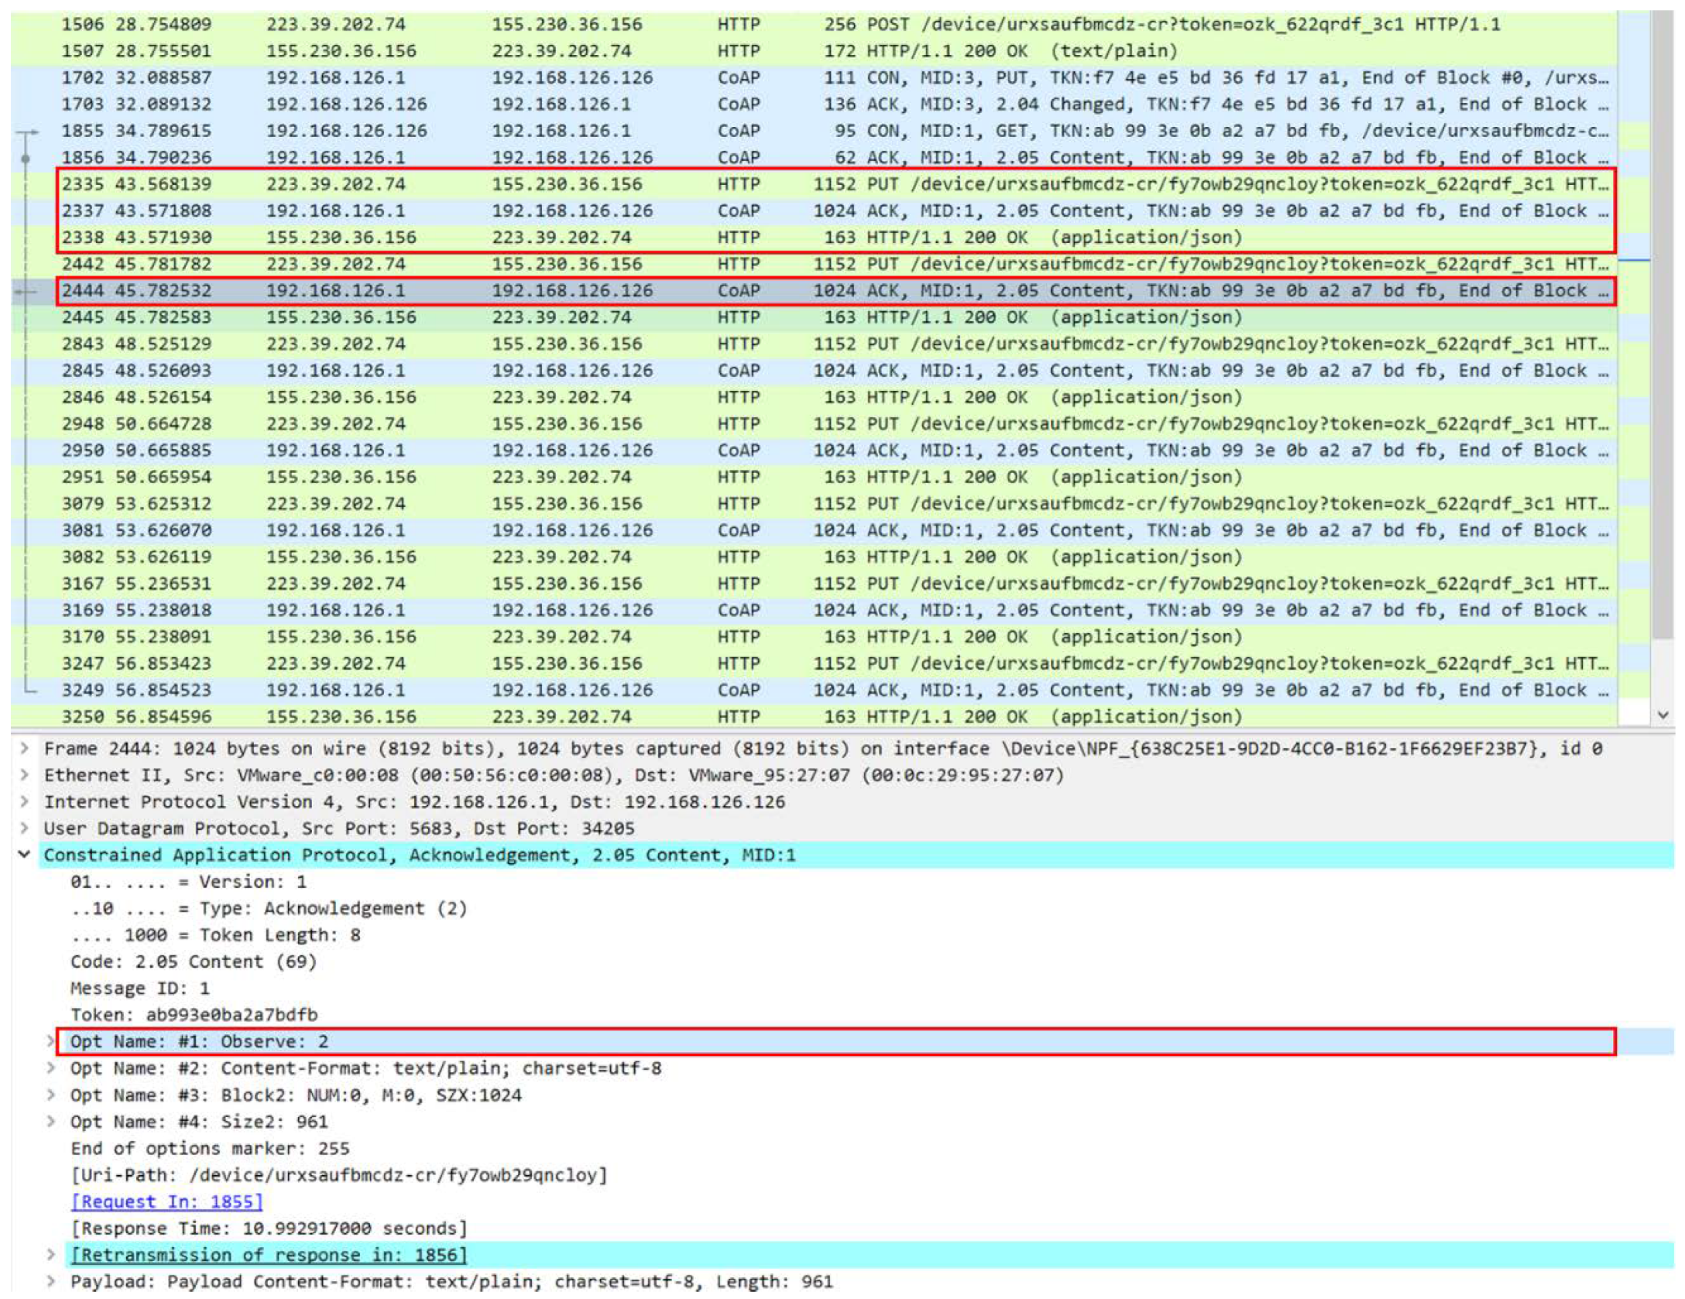Image resolution: width=1685 pixels, height=1299 pixels.
Task: Expand Opt Name #3 Block2 option
Action: [51, 1095]
